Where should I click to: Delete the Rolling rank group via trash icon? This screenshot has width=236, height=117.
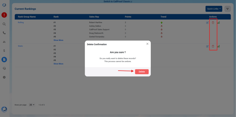tap(213, 23)
